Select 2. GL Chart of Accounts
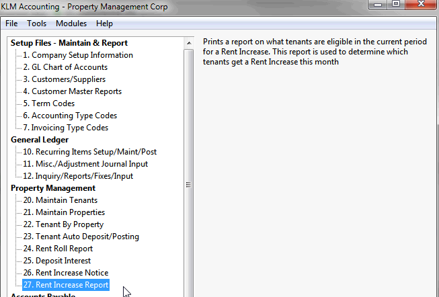The height and width of the screenshot is (297, 439). click(65, 67)
